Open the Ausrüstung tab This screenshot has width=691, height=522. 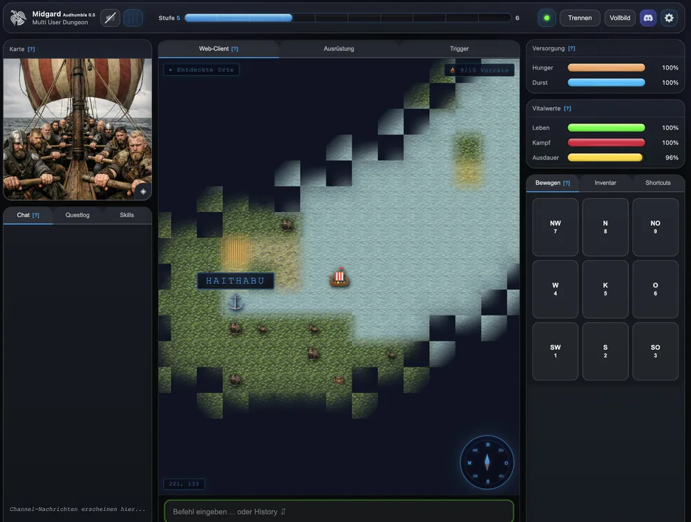pyautogui.click(x=339, y=49)
